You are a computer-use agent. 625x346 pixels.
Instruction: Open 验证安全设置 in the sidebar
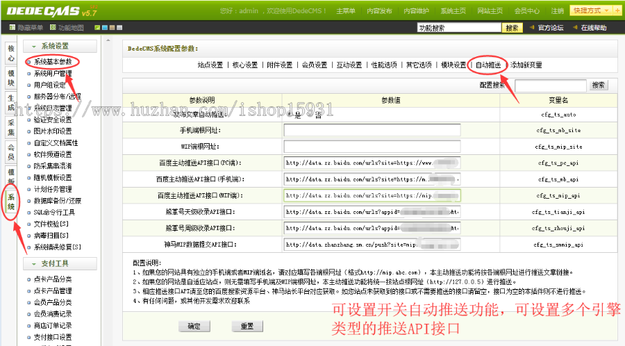pos(53,120)
